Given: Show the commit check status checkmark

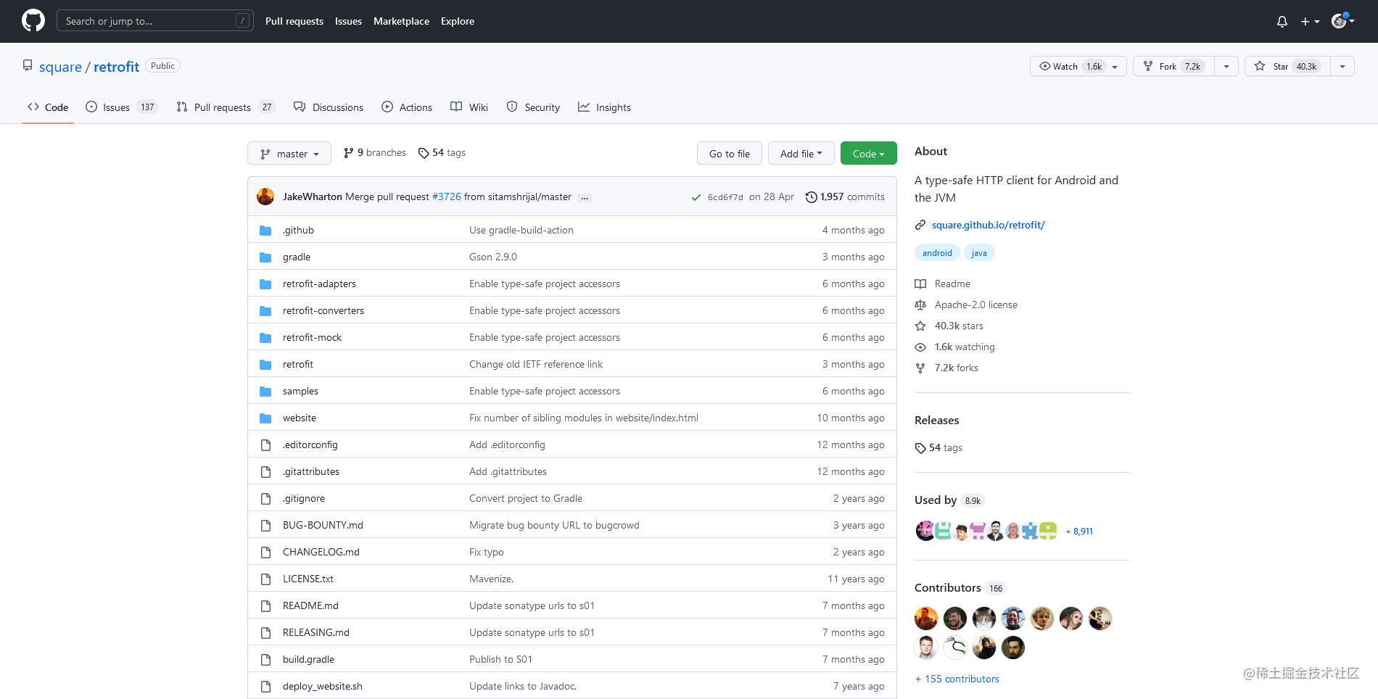Looking at the screenshot, I should 696,197.
